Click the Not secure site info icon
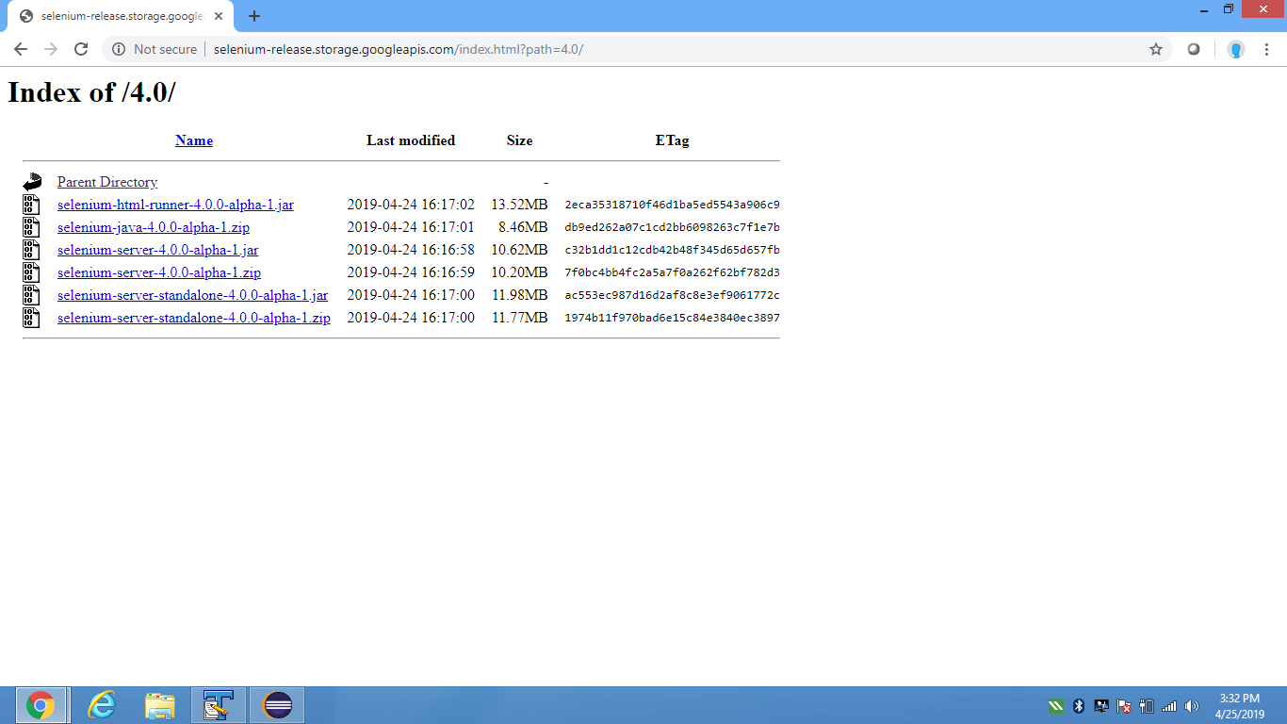 pos(119,49)
